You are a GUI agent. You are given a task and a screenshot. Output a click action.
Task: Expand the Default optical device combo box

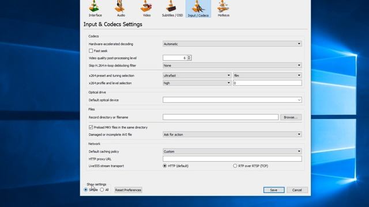pos(232,99)
